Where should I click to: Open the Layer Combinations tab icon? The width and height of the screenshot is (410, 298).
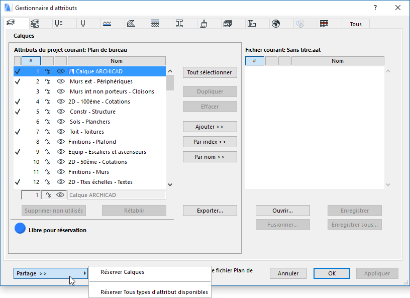click(35, 24)
